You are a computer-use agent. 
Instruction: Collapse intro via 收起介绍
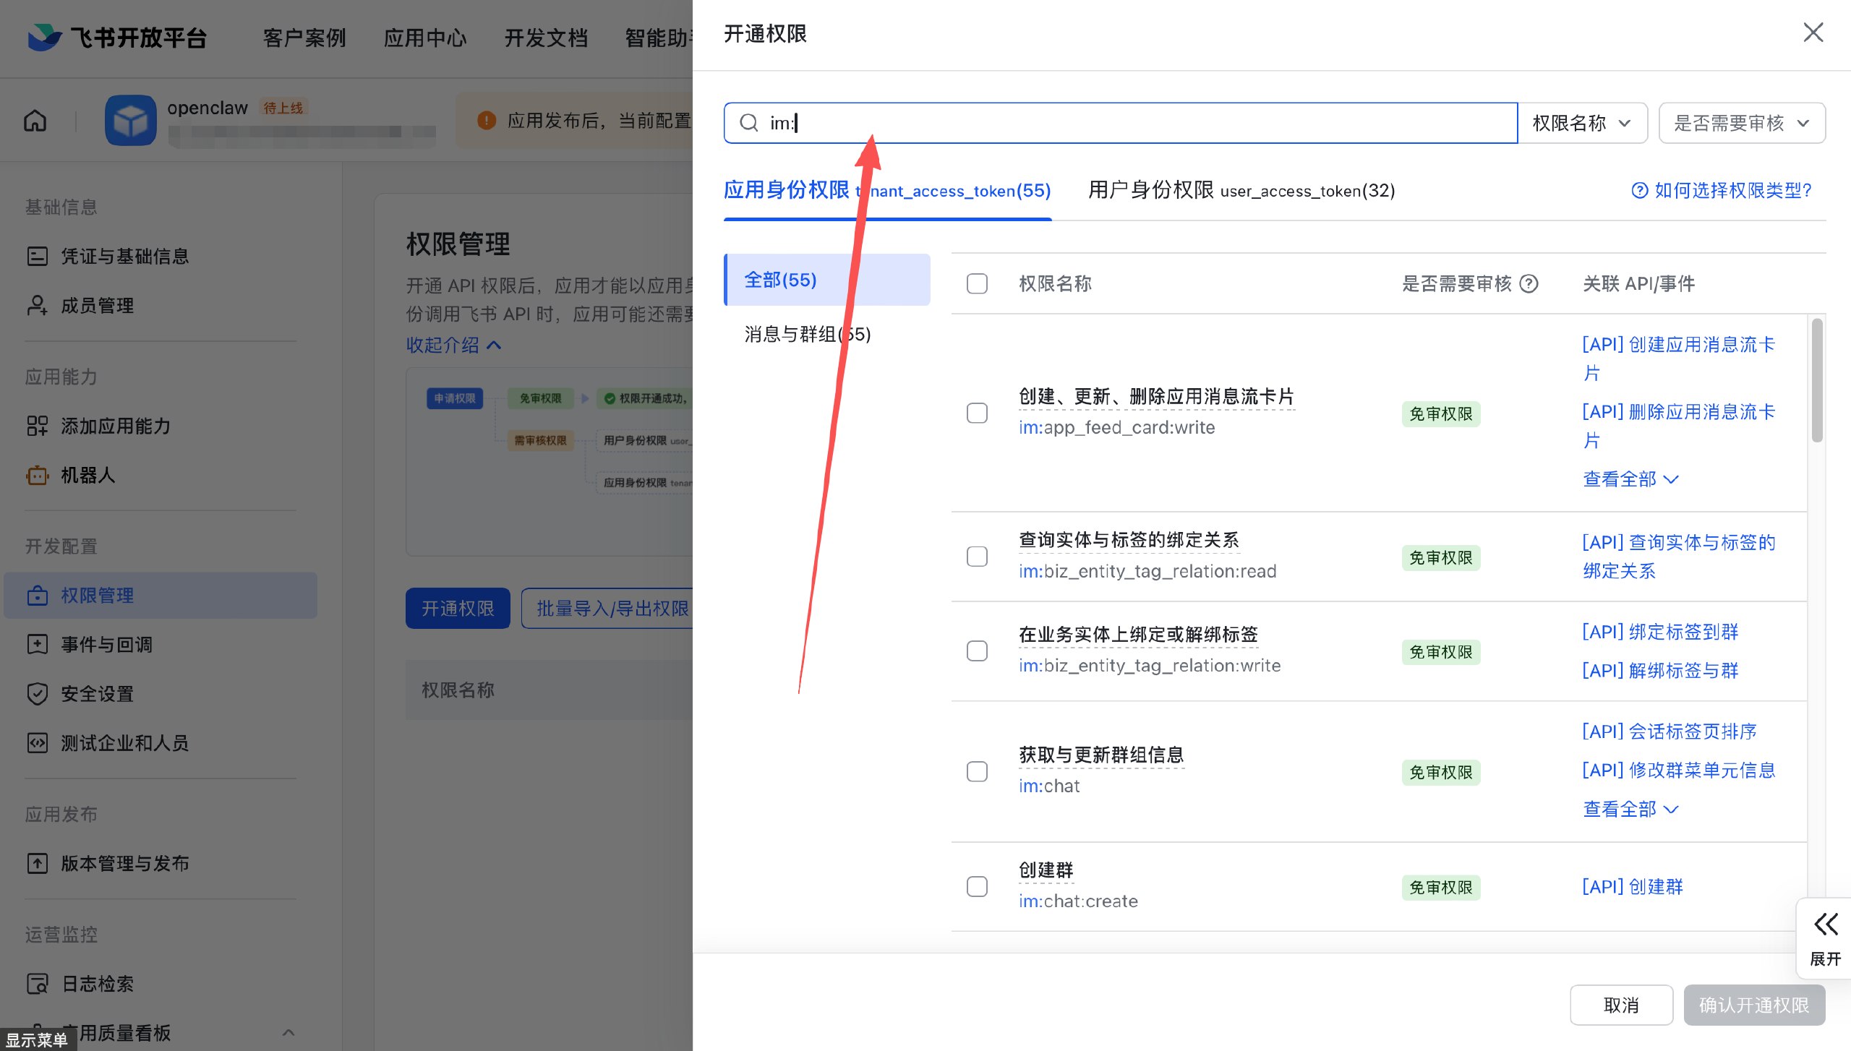[x=453, y=345]
